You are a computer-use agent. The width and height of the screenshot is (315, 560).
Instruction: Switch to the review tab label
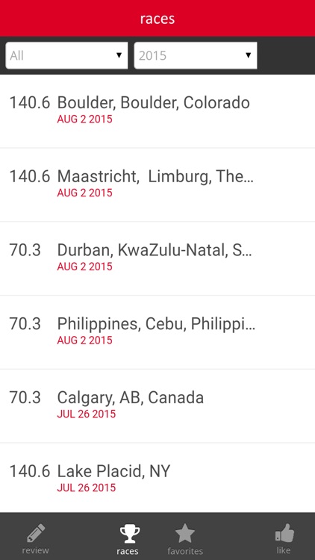tap(35, 550)
